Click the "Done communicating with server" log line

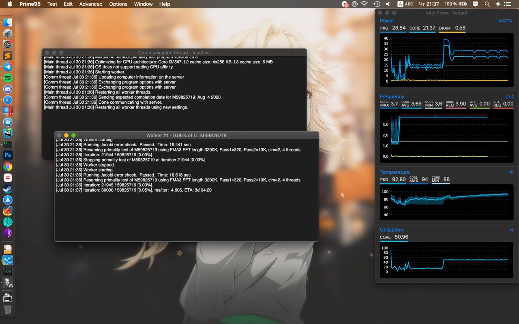[103, 102]
